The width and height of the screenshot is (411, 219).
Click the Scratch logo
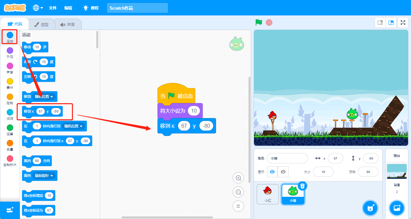click(x=15, y=8)
